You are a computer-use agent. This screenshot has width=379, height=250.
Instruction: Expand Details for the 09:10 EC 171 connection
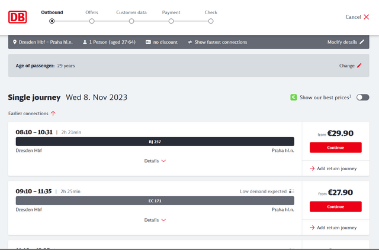click(155, 220)
